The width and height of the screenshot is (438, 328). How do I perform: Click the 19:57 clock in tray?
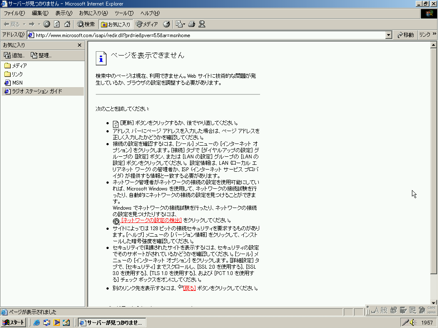[427, 323]
